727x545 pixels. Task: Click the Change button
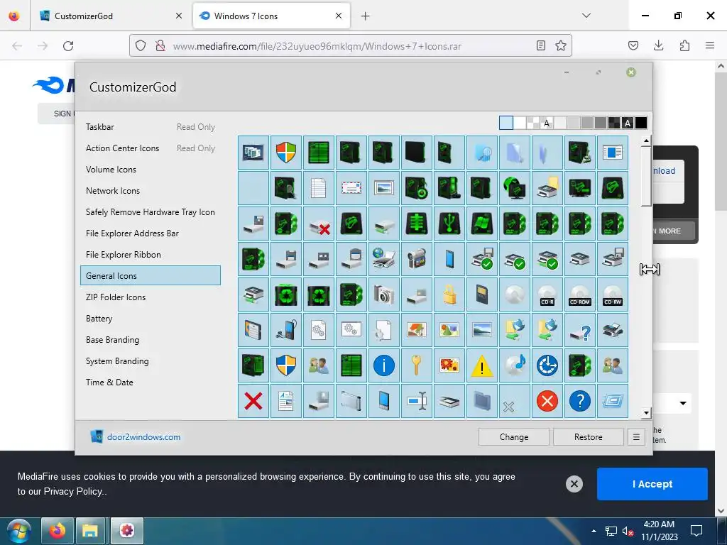point(514,437)
